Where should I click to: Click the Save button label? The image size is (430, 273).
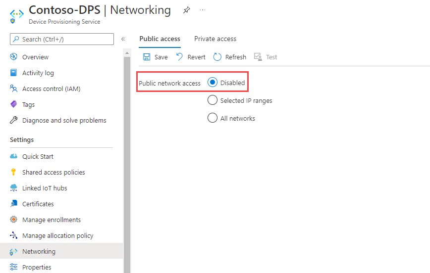tap(161, 57)
